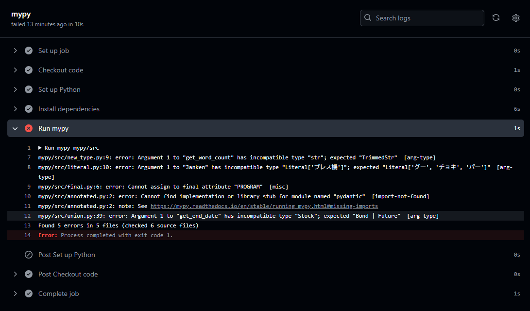Click the skipped icon beside Post Set up Python
Image resolution: width=530 pixels, height=311 pixels.
[x=28, y=254]
